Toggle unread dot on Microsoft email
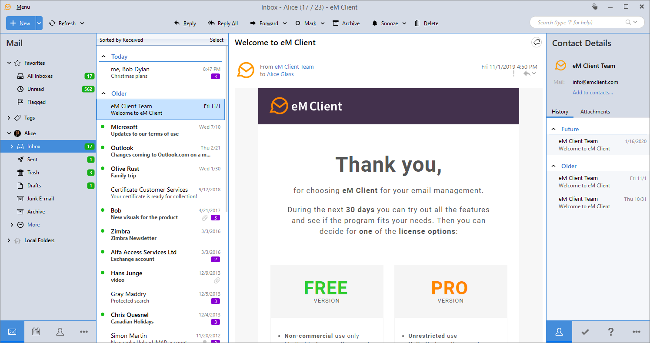The height and width of the screenshot is (343, 650). [x=103, y=127]
